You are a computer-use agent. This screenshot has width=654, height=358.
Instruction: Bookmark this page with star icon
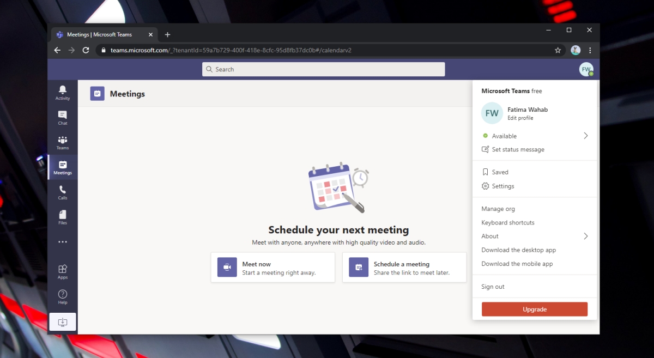[558, 50]
